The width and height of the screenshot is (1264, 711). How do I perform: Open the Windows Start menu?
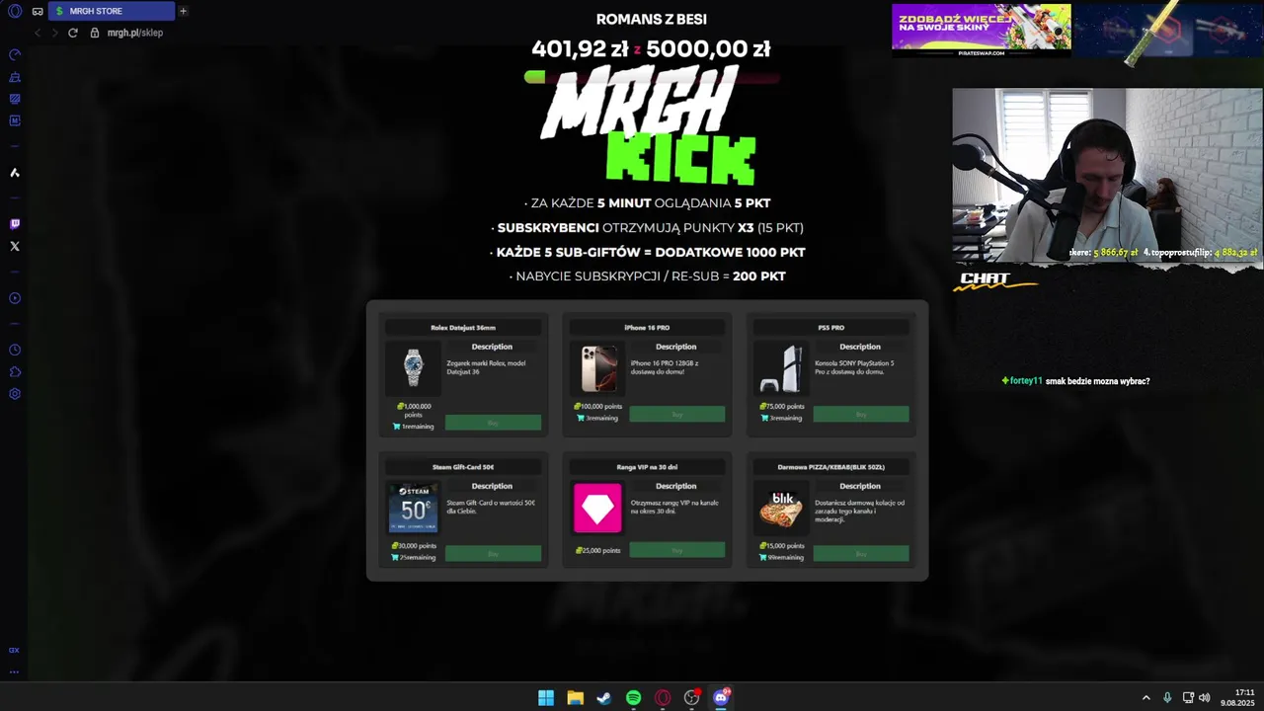click(546, 698)
